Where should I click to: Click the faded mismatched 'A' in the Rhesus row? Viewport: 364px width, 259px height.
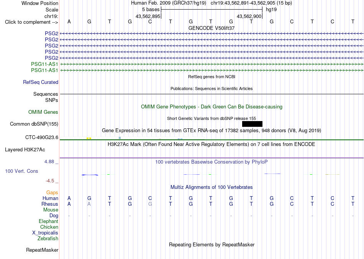(x=89, y=204)
